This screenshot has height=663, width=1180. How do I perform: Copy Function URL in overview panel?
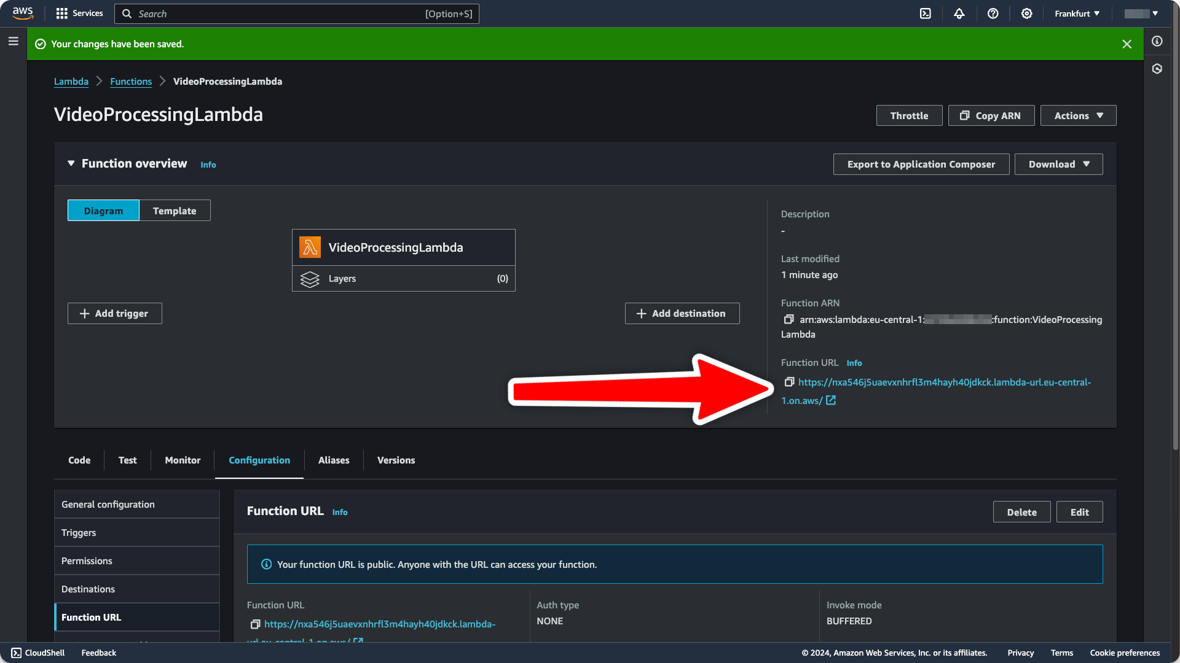(x=789, y=382)
